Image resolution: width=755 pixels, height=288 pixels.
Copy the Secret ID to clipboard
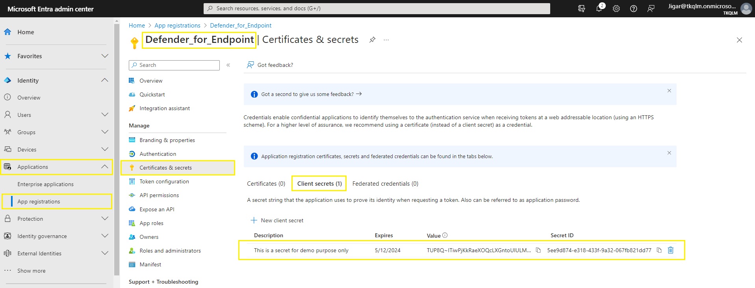coord(659,250)
